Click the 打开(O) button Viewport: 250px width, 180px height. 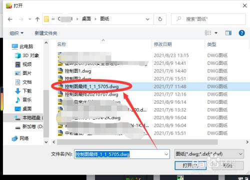[190, 166]
